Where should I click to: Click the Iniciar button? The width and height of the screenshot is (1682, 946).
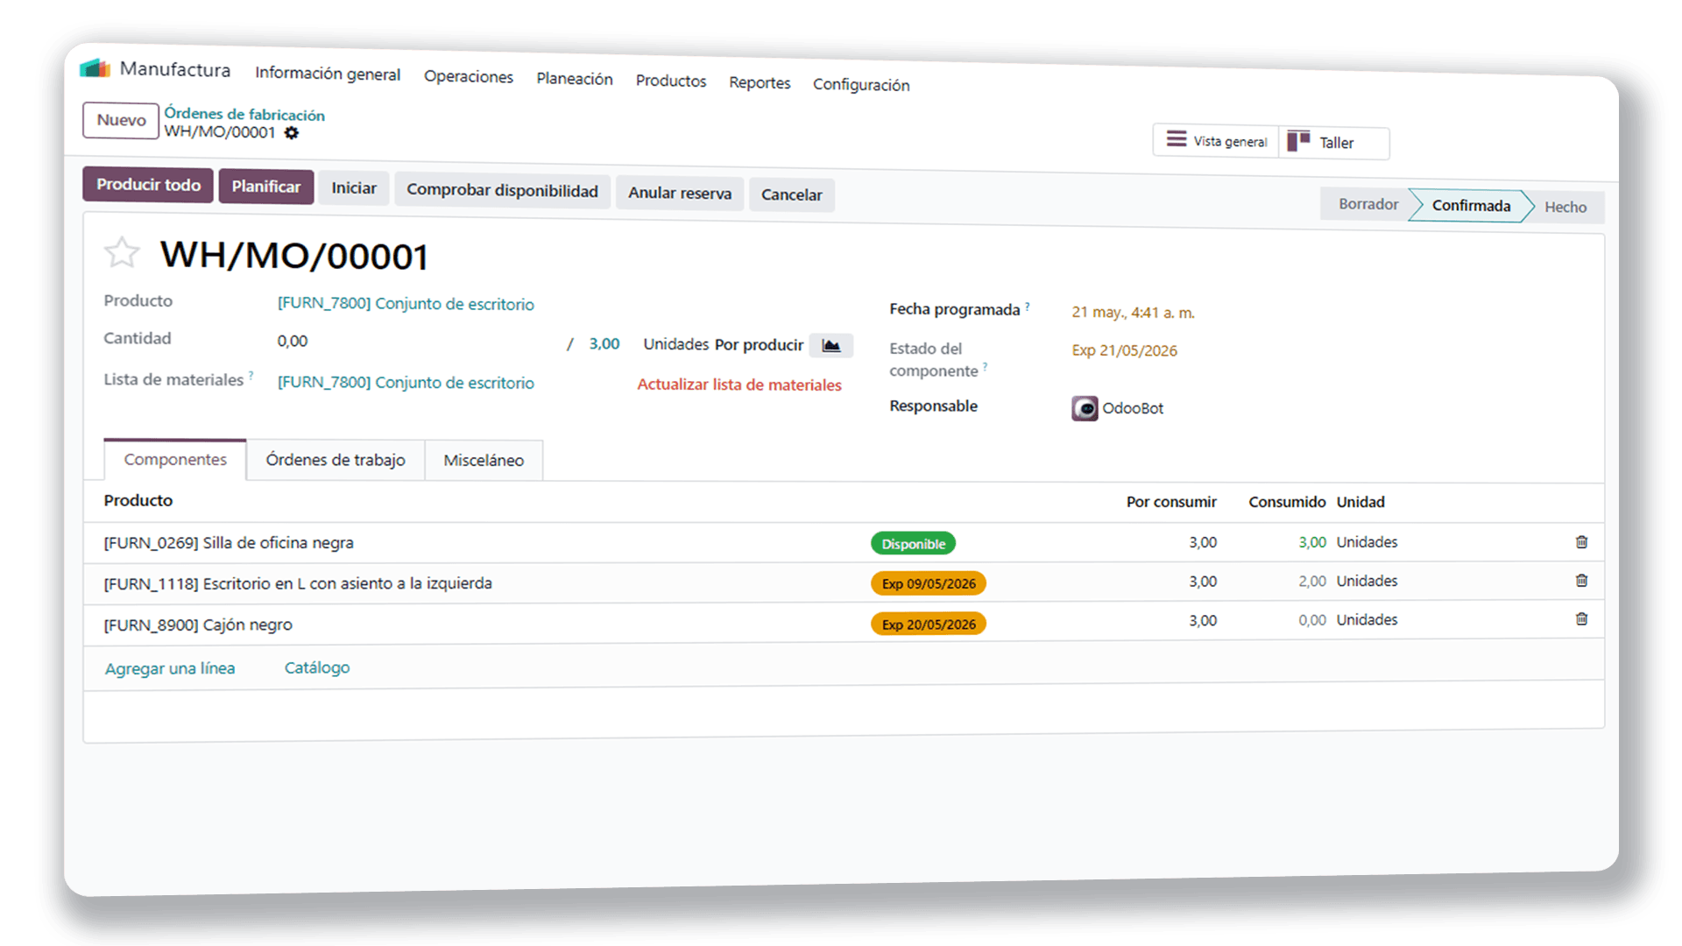click(x=354, y=188)
